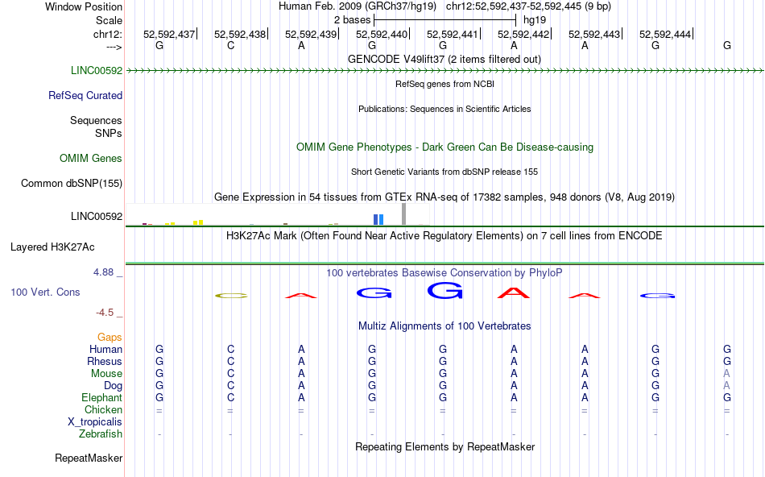This screenshot has width=765, height=477.
Task: Click the chr12: ruler label
Action: (x=108, y=34)
